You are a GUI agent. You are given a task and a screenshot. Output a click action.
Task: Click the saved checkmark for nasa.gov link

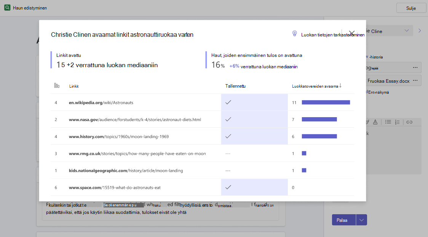pyautogui.click(x=228, y=119)
